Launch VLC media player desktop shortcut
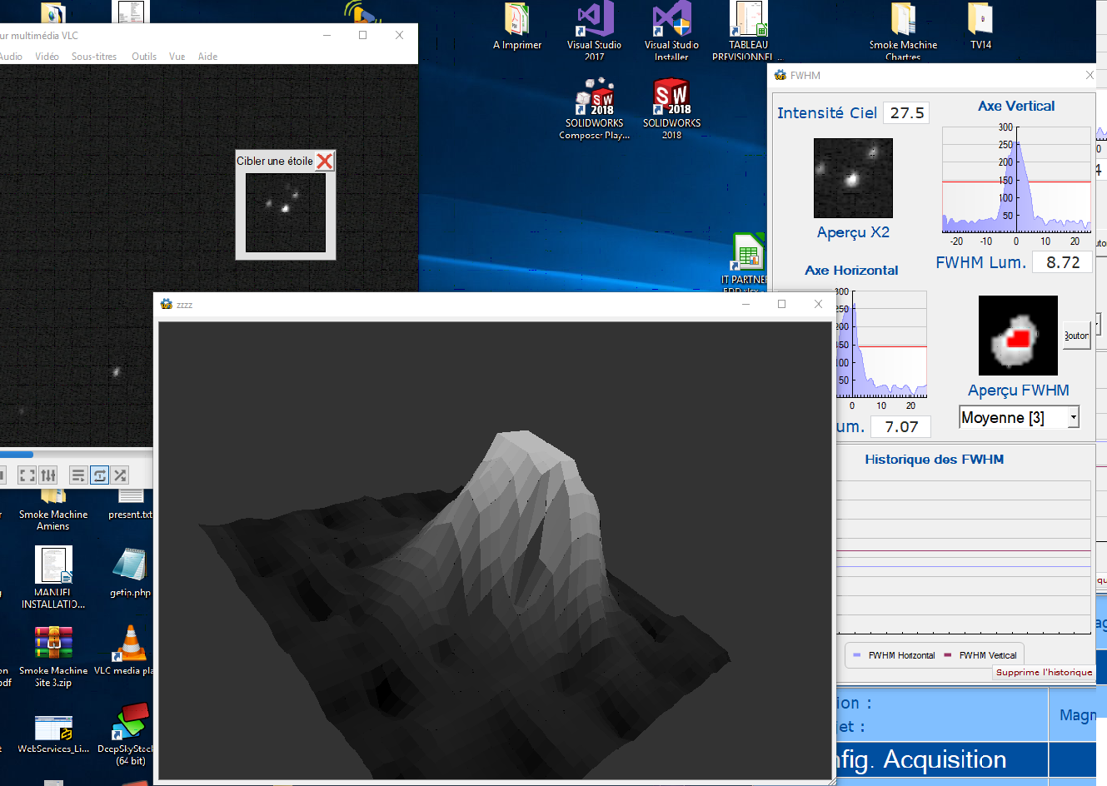Image resolution: width=1107 pixels, height=786 pixels. point(130,644)
